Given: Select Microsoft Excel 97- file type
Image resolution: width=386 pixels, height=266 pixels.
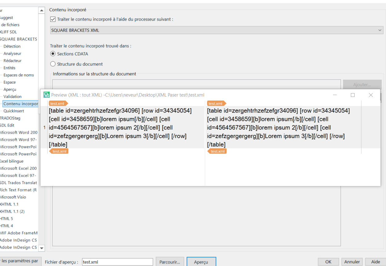Looking at the screenshot, I should [18, 176].
